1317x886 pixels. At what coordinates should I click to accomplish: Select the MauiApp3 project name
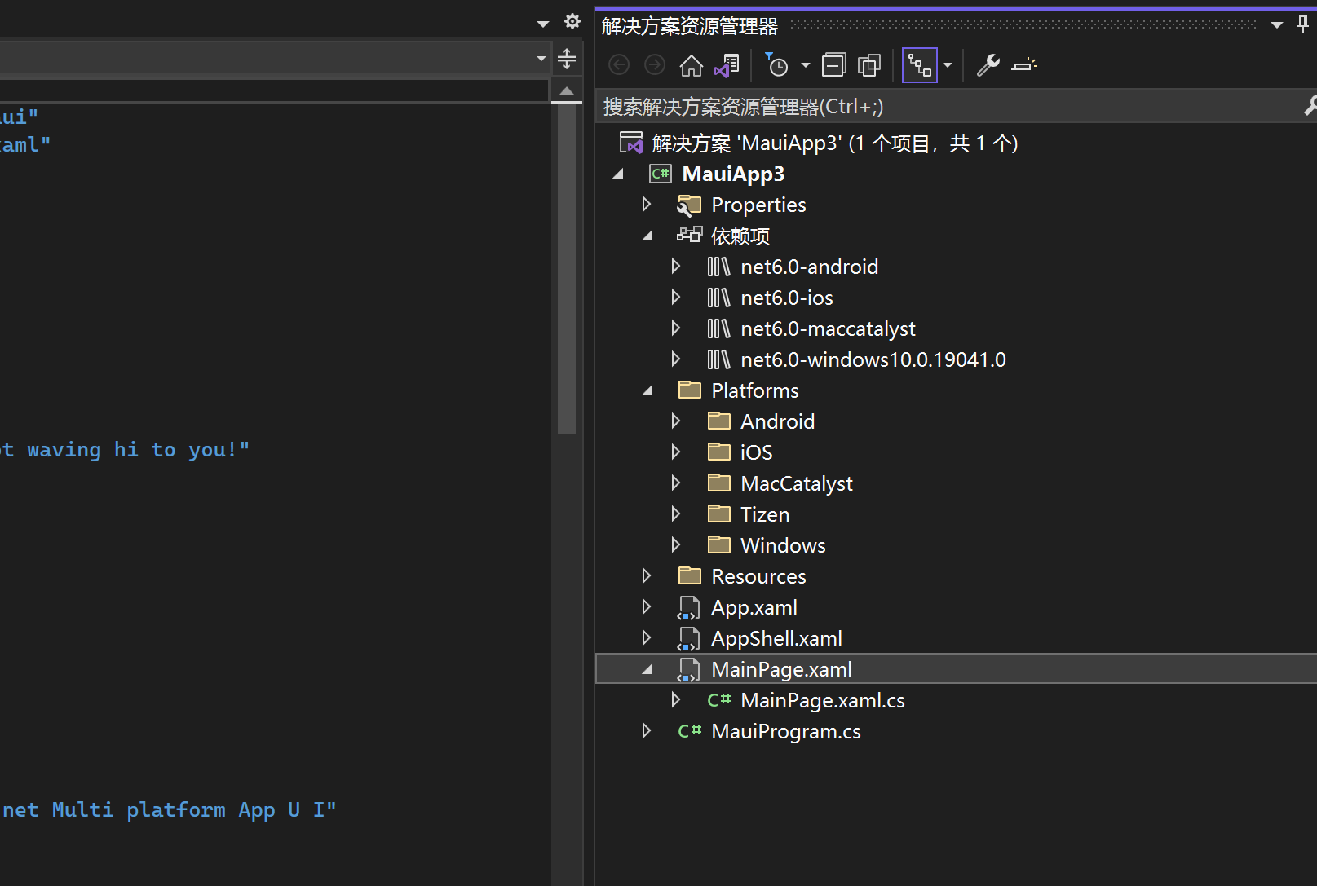pos(733,174)
